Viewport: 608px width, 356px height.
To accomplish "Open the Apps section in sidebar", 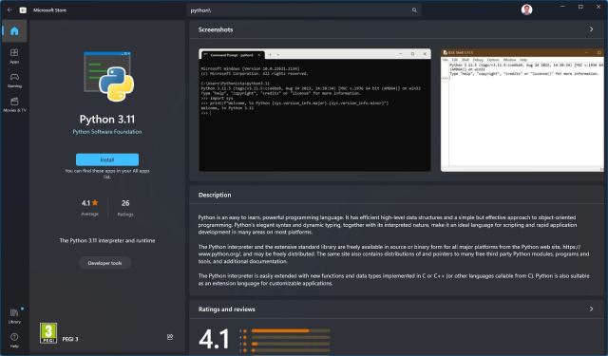I will (x=14, y=56).
